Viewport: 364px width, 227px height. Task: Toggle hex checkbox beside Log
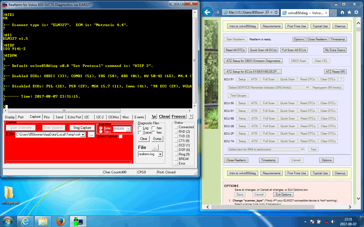click(153, 128)
